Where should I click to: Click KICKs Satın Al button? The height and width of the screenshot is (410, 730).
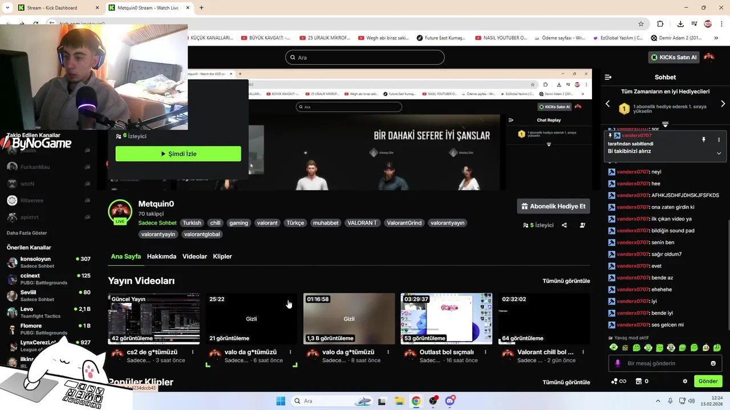(674, 57)
